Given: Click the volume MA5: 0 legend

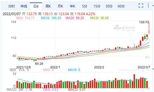Looking at the screenshot, I should point(49,70).
